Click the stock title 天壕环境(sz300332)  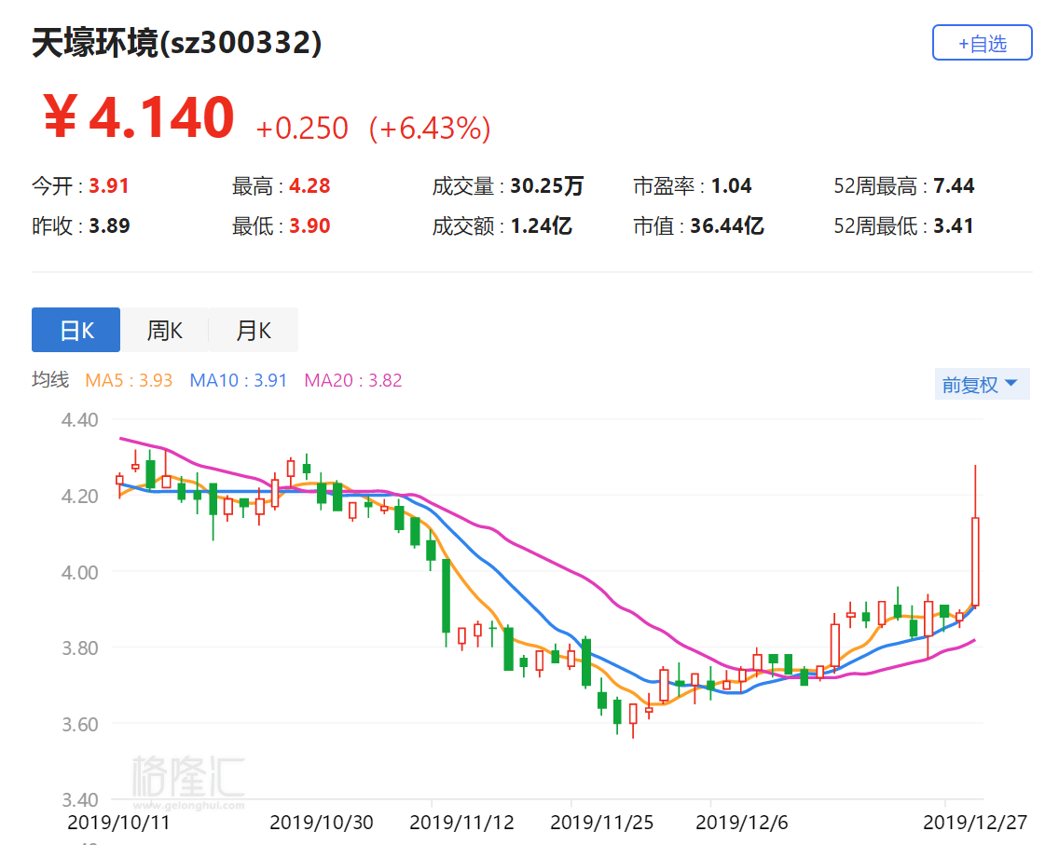176,43
